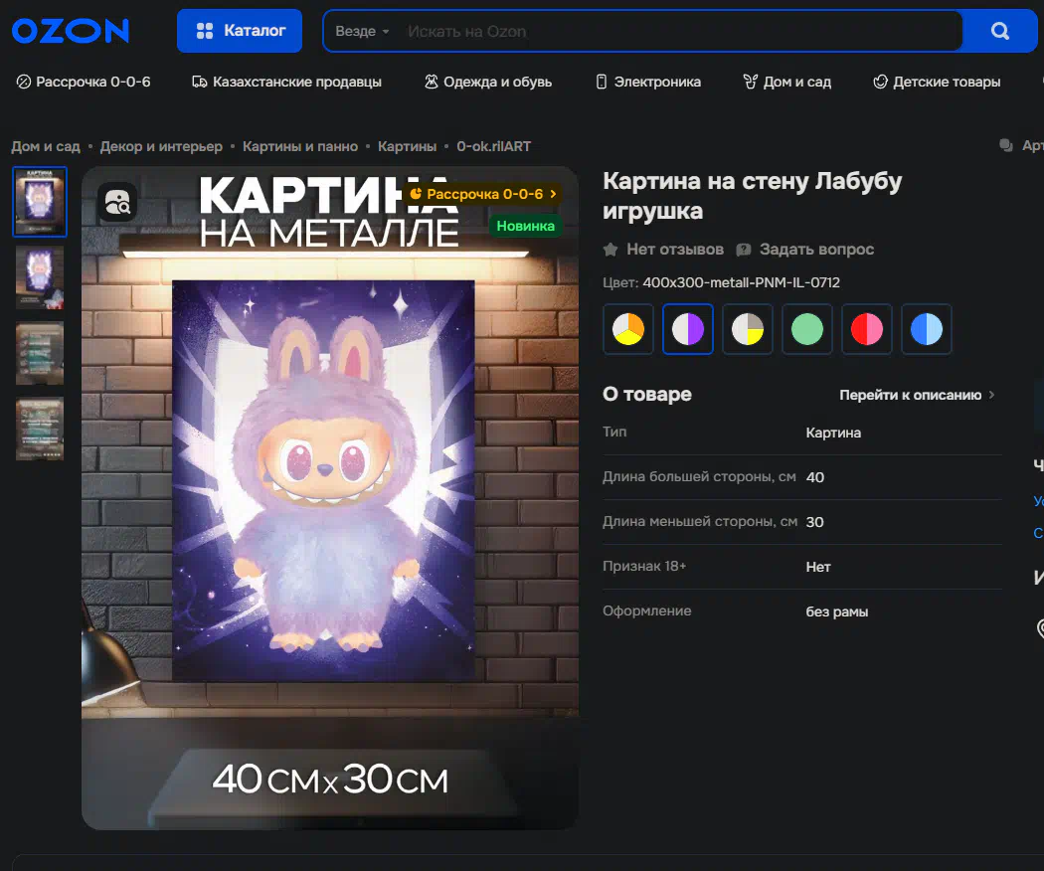Click the color code 400x300-metall-PNM-IL-0712

(x=741, y=282)
